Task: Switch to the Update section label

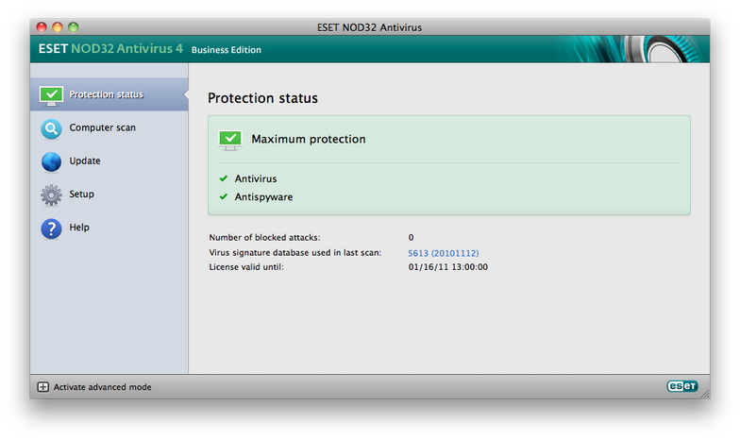Action: point(85,161)
